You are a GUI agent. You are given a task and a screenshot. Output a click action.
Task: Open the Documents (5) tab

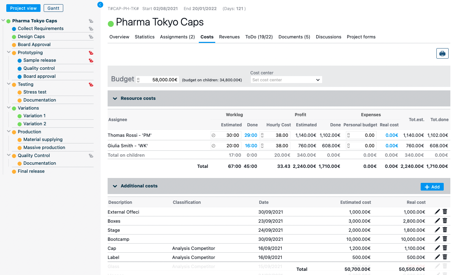(294, 37)
